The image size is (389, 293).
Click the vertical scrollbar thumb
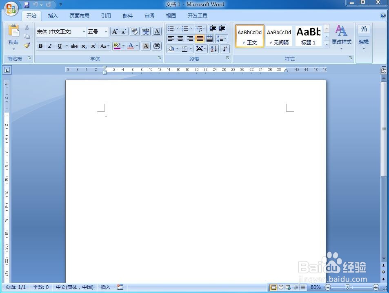click(x=384, y=129)
